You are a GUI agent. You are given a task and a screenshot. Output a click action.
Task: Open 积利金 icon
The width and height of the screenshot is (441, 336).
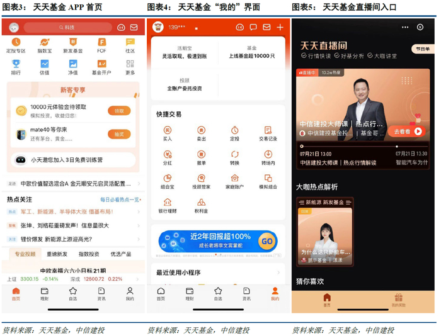pos(201,202)
